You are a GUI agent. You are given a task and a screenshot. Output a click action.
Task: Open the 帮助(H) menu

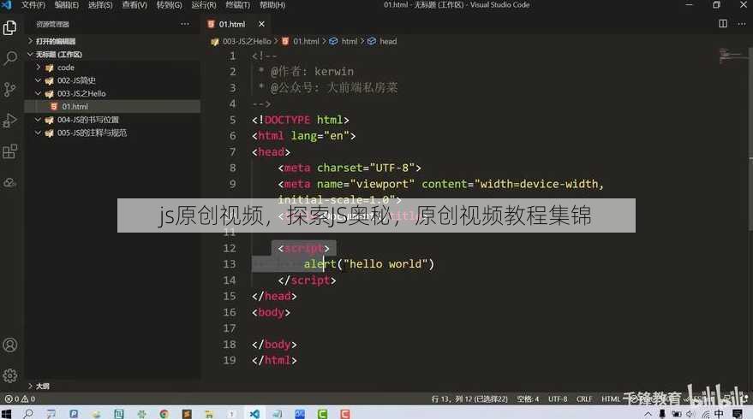pos(272,5)
